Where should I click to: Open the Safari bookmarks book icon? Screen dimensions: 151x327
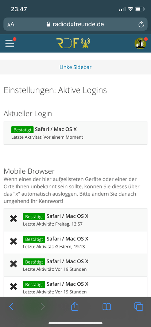[107, 307]
